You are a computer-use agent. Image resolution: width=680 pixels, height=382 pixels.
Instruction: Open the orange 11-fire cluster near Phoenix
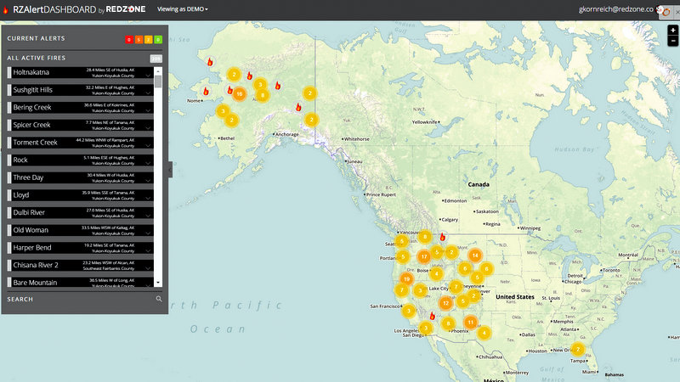470,322
